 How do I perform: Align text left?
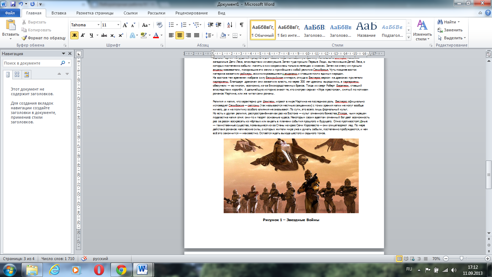(171, 35)
